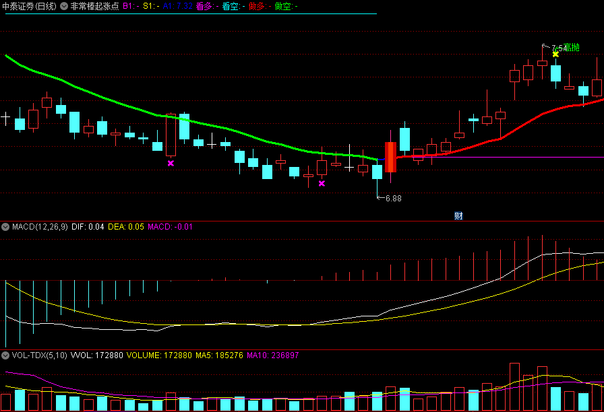Click the MACD: -0.01 value

(171, 227)
